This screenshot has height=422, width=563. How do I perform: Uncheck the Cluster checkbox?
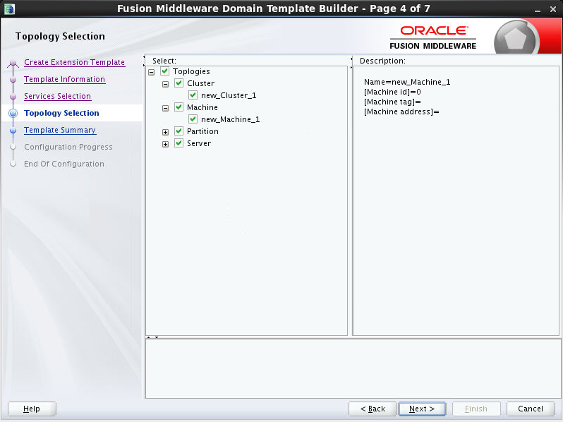(178, 83)
